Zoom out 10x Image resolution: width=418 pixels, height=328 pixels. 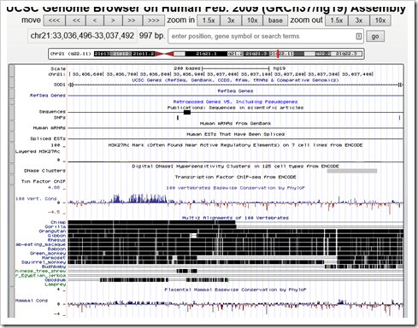380,20
